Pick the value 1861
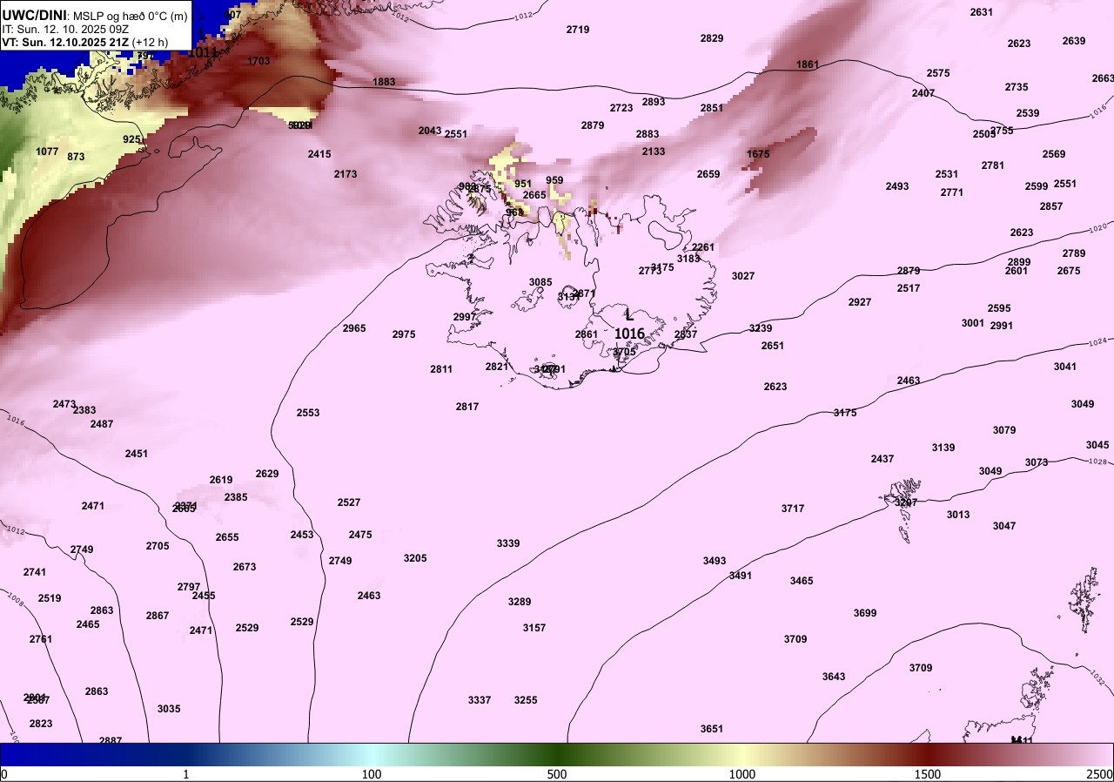This screenshot has height=782, width=1114. (x=808, y=64)
